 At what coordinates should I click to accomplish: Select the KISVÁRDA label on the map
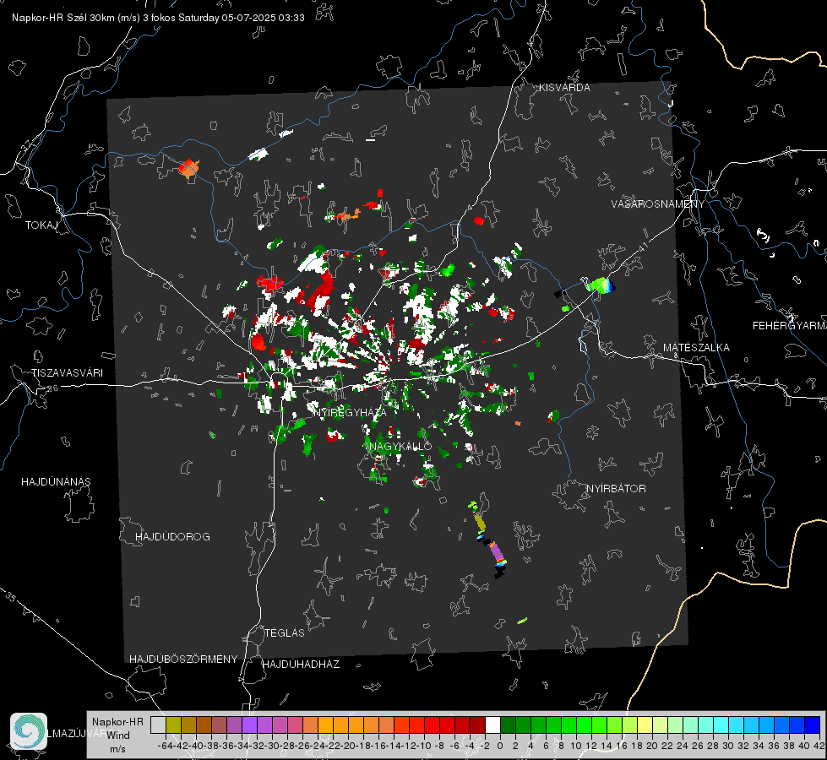[x=564, y=88]
